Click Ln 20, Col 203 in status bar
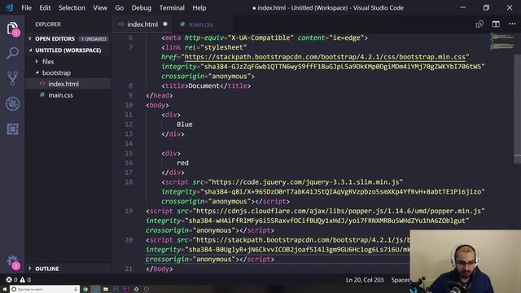 point(365,280)
